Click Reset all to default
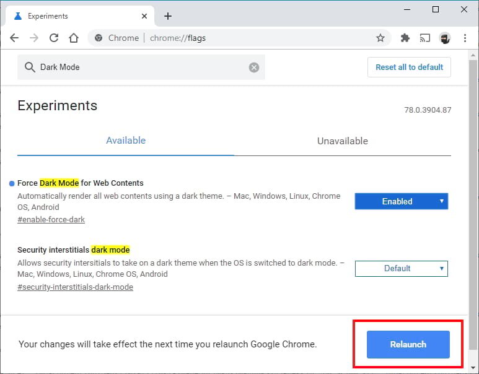This screenshot has width=479, height=374. (409, 67)
